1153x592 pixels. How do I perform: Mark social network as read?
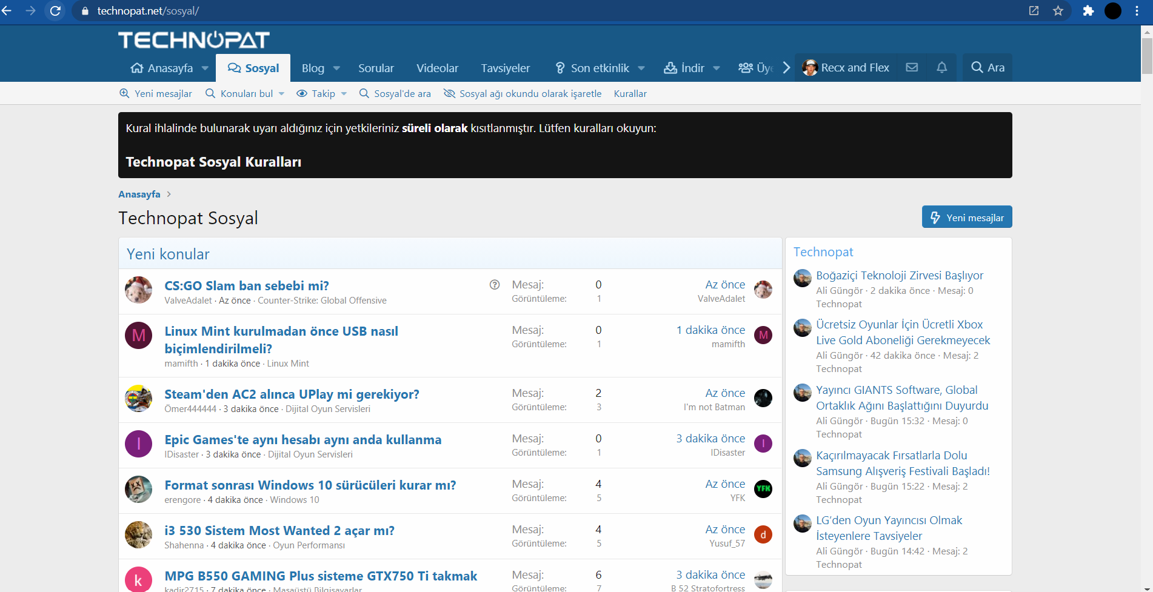[x=523, y=93]
